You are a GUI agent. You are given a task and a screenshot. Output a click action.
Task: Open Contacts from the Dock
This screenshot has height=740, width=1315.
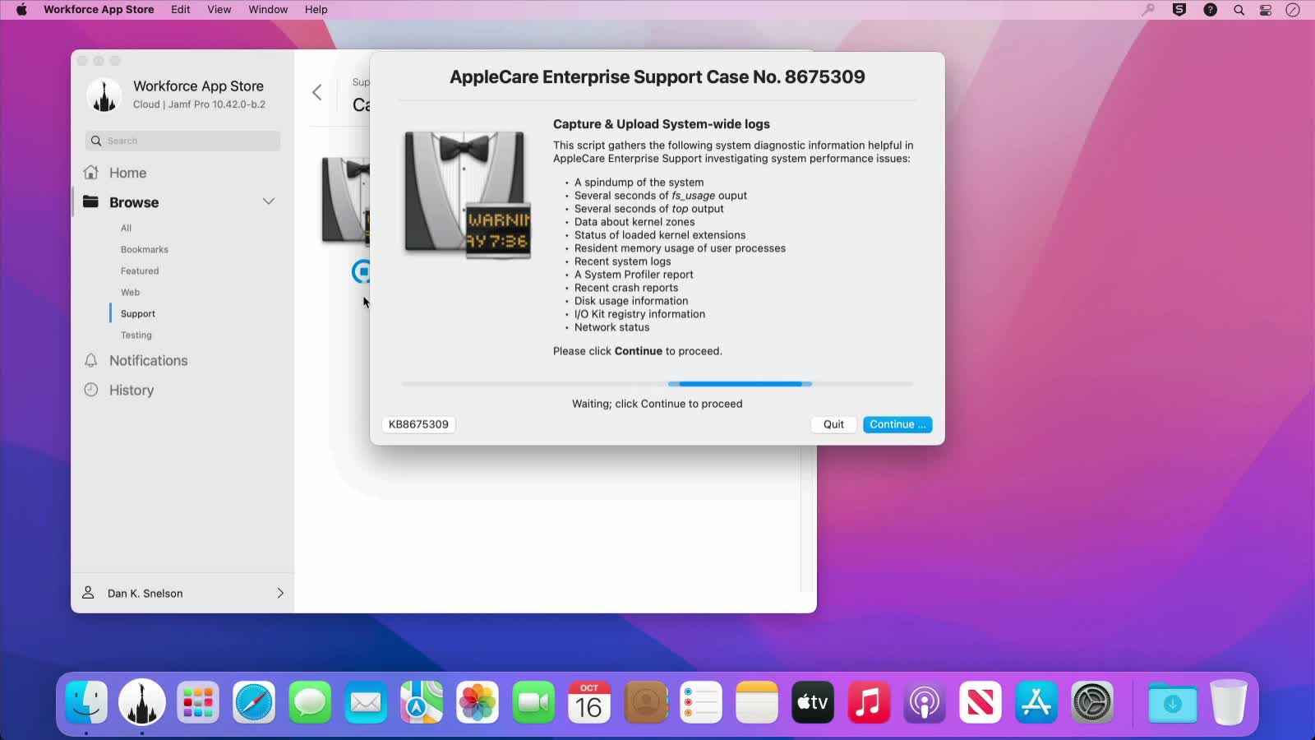pos(645,702)
